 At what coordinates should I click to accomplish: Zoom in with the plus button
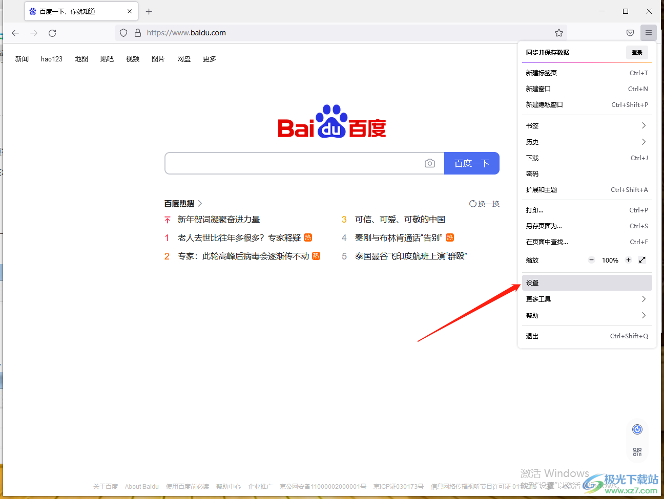tap(628, 260)
